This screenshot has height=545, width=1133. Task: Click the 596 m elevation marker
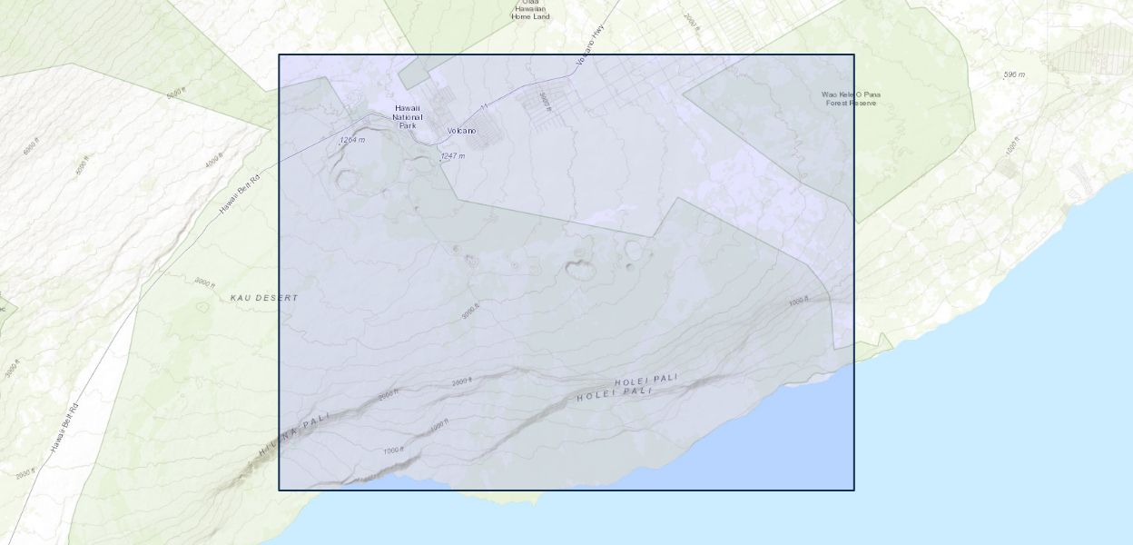(1014, 74)
